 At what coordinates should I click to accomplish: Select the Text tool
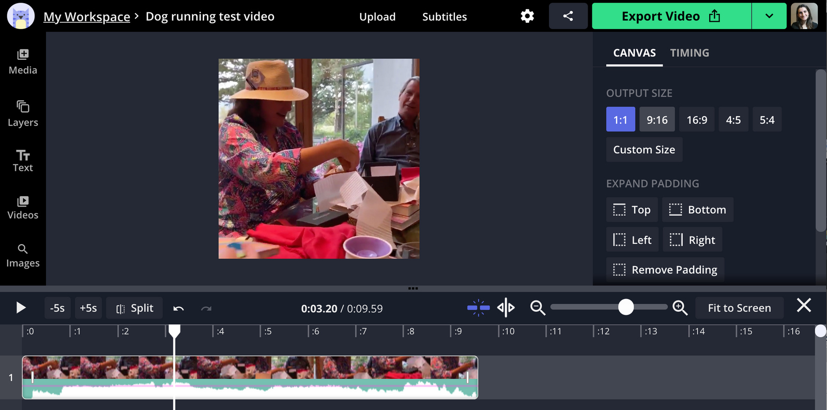tap(23, 161)
